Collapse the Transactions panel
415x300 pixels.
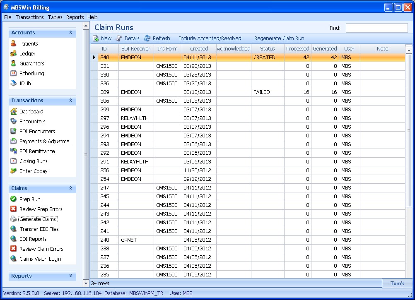click(x=71, y=101)
